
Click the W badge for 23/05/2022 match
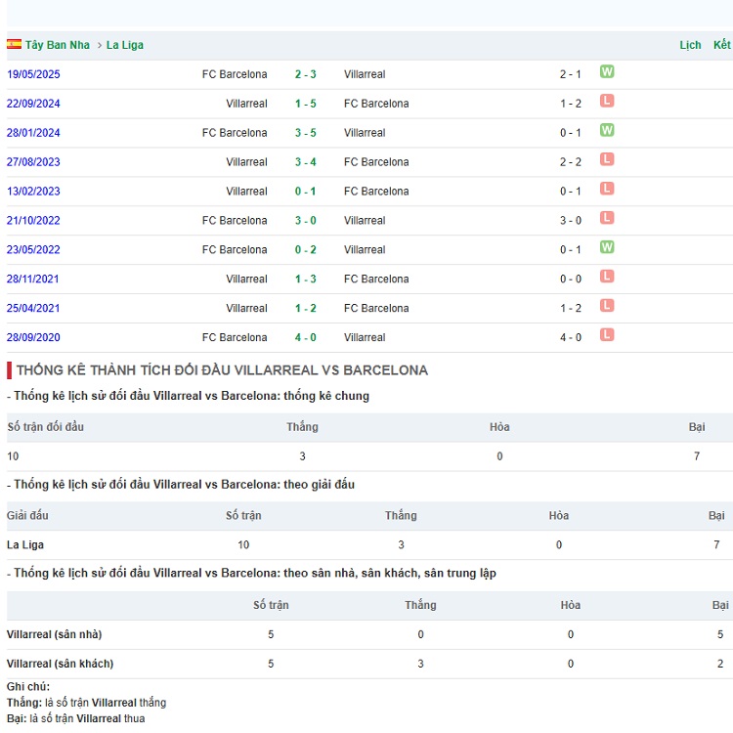(607, 247)
